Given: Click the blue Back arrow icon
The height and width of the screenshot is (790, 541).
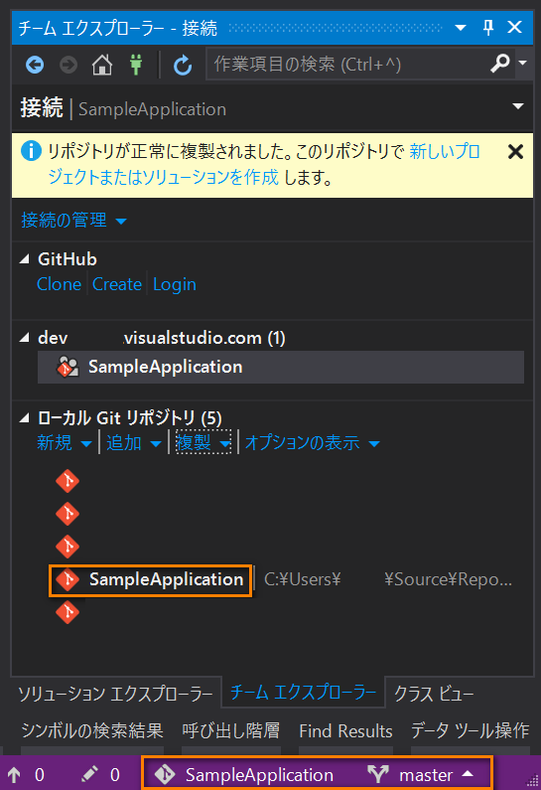Looking at the screenshot, I should [35, 65].
